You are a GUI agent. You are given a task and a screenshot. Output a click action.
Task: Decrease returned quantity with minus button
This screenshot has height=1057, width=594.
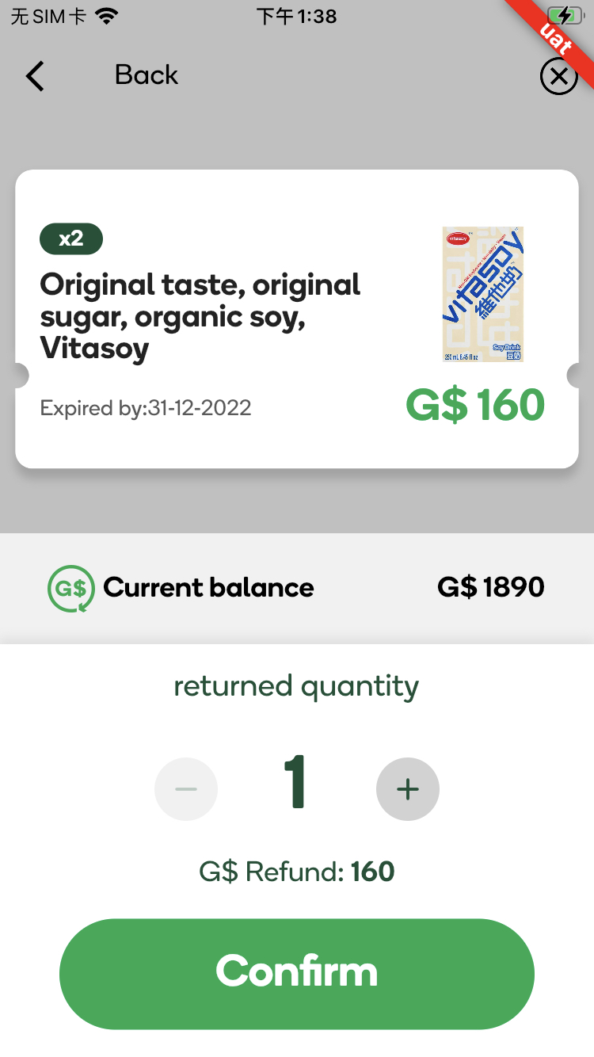pyautogui.click(x=186, y=789)
